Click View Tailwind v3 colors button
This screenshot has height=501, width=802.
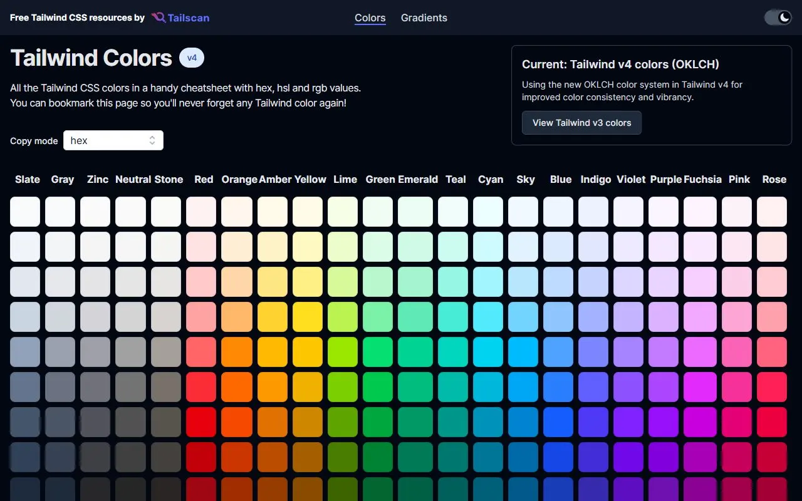click(x=581, y=123)
